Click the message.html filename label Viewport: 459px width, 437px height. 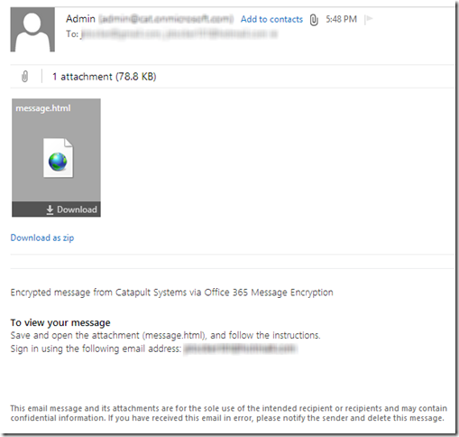click(x=43, y=108)
